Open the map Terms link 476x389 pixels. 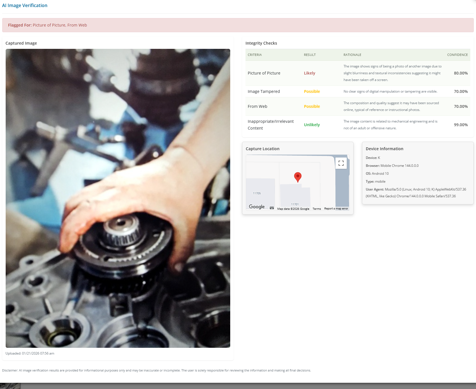(317, 209)
